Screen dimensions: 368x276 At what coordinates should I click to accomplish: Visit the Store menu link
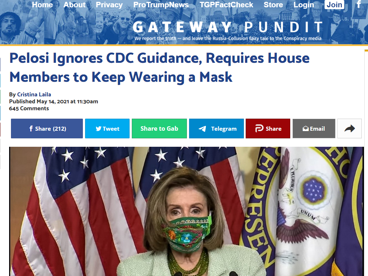pos(273,5)
